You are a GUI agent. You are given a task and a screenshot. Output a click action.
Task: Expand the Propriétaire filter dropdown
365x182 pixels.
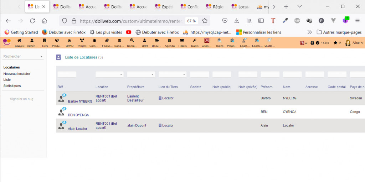(x=141, y=74)
